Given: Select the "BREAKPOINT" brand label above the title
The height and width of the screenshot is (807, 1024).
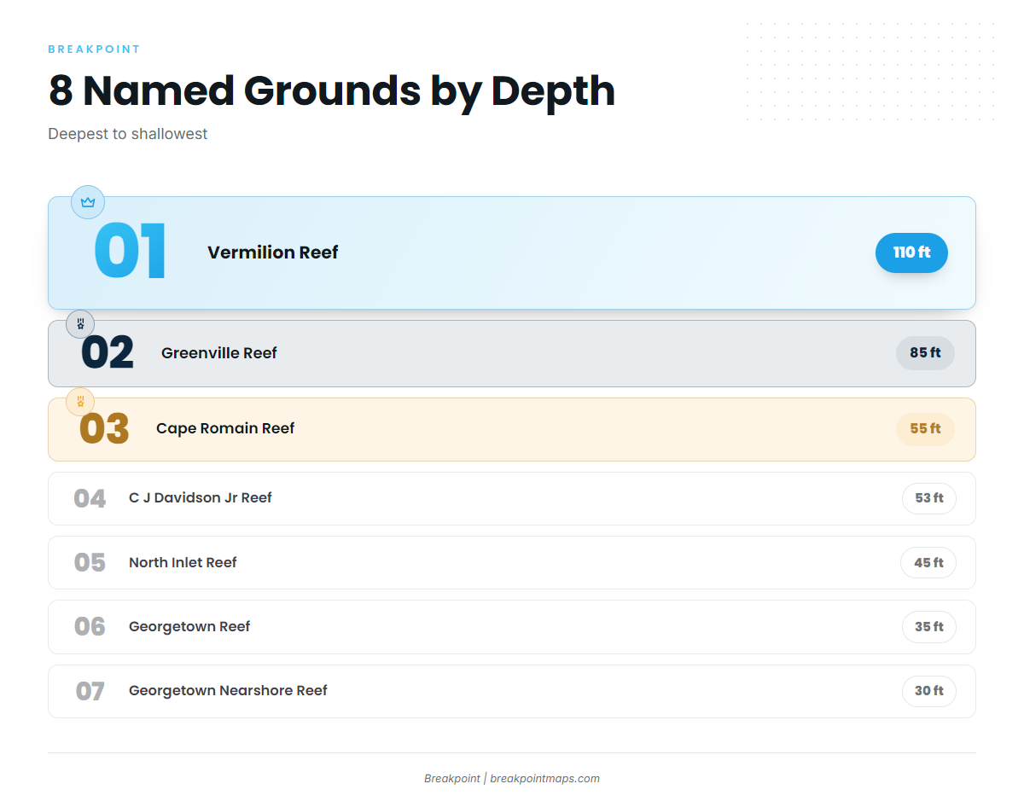Looking at the screenshot, I should 94,49.
